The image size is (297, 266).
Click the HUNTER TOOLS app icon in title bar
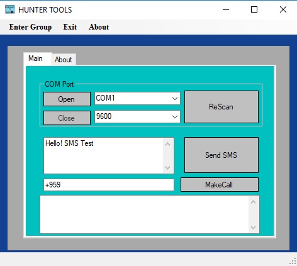[x=10, y=9]
